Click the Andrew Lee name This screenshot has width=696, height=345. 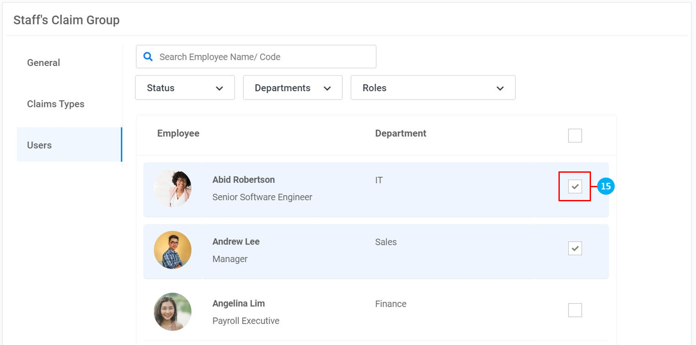[236, 242]
